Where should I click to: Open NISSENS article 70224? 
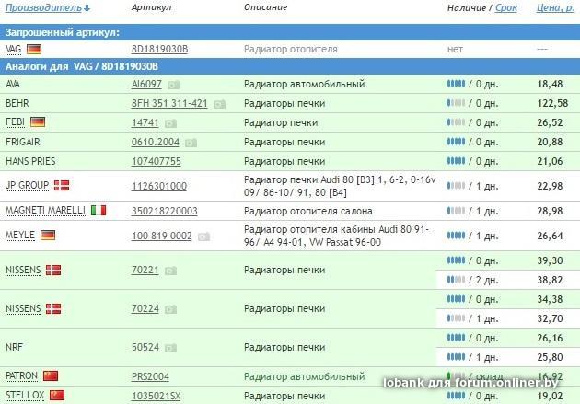pos(145,308)
